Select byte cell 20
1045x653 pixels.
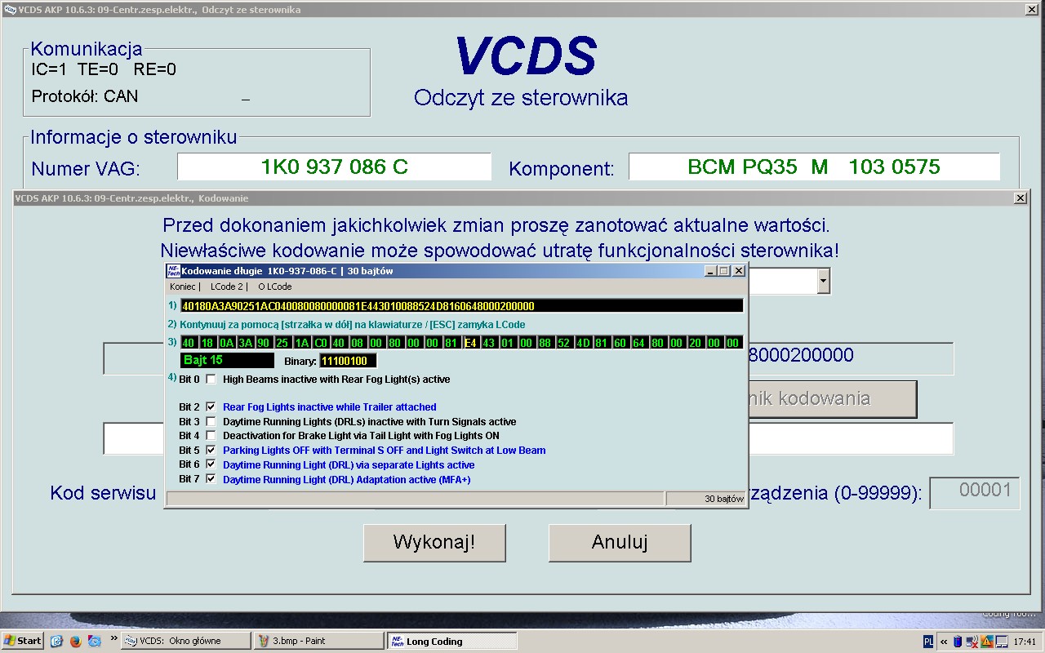pos(696,343)
